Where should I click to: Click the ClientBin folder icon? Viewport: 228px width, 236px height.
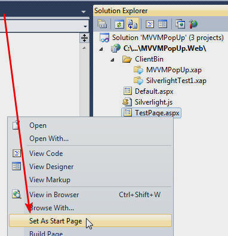127,59
